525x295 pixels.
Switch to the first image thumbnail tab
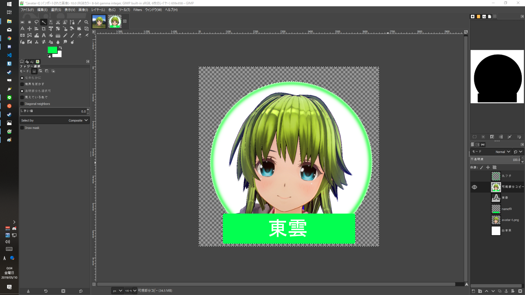coord(99,22)
